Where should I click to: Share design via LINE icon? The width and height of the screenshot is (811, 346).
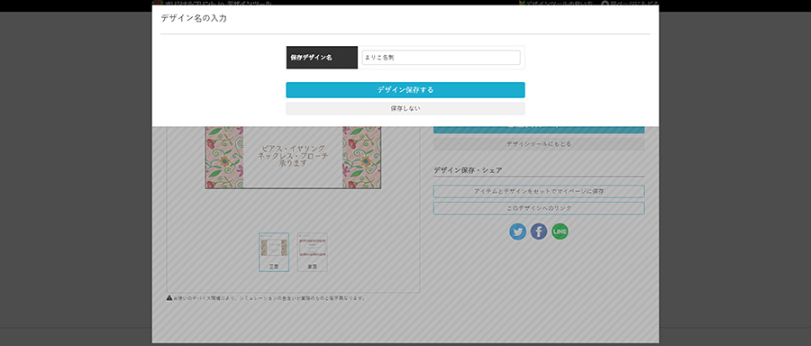point(560,232)
